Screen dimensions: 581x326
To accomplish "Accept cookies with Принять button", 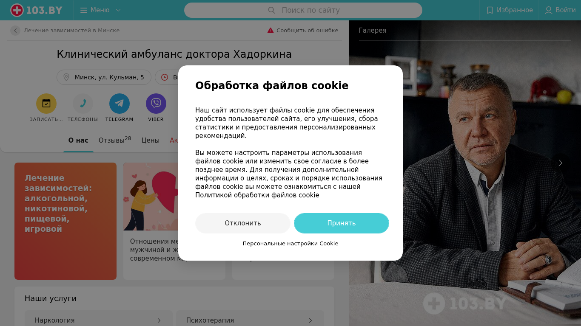I will [342, 223].
